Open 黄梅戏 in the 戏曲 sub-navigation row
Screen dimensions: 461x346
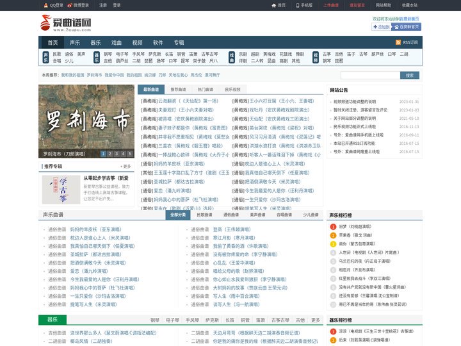pos(270,54)
